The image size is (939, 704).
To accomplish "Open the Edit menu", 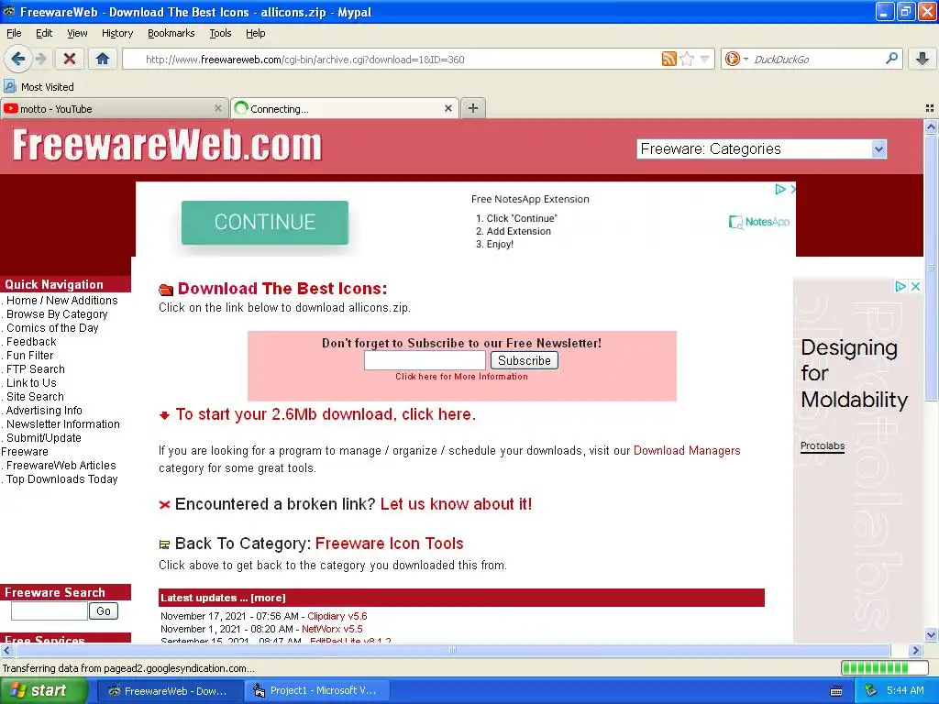I will tap(44, 33).
